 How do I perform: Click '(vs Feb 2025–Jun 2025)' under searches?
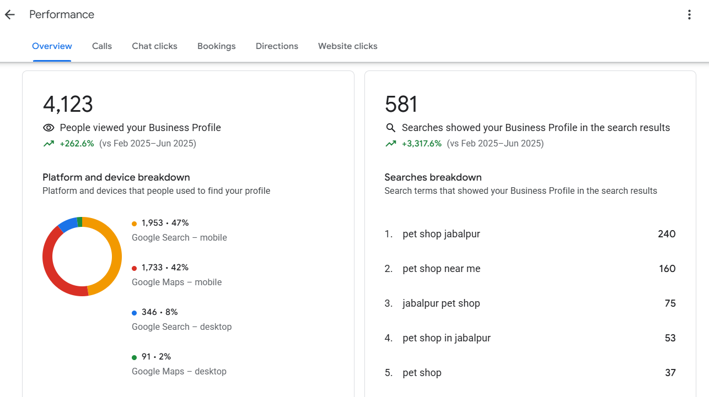click(495, 144)
